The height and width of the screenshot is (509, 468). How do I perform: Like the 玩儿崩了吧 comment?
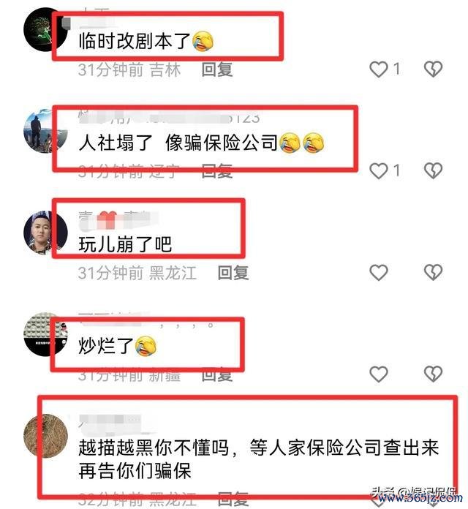pyautogui.click(x=379, y=272)
